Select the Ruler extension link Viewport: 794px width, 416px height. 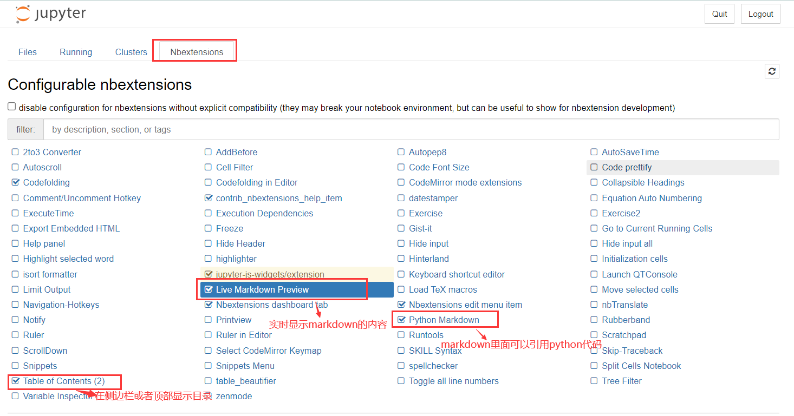pyautogui.click(x=34, y=335)
